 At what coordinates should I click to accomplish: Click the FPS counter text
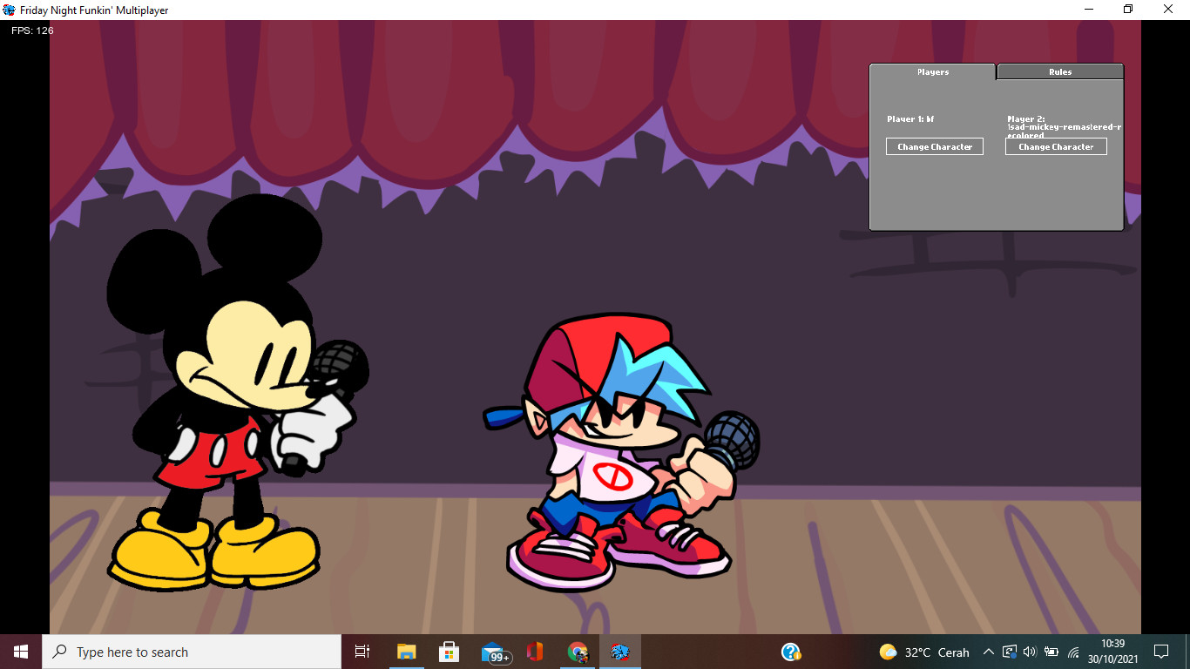pyautogui.click(x=32, y=30)
